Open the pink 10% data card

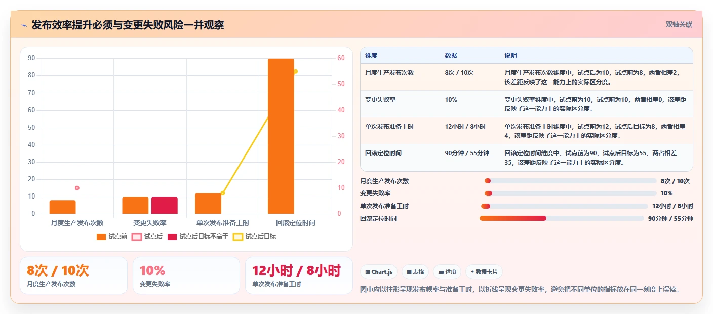186,276
